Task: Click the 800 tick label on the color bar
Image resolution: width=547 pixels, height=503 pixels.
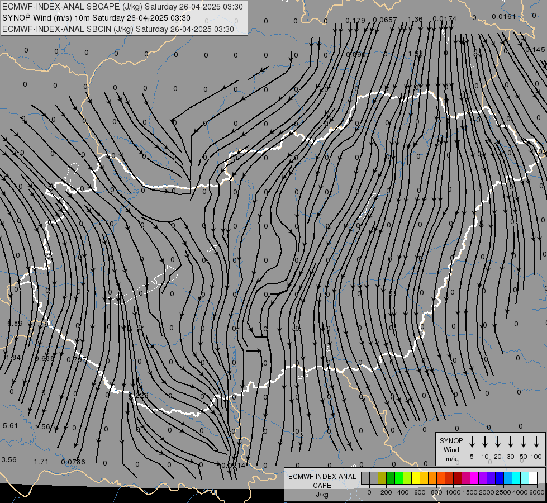Action: [x=436, y=492]
